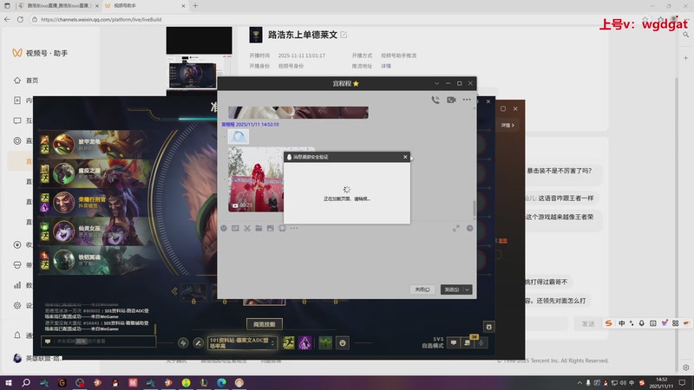Viewport: 694px width, 390px height.
Task: Open the emoji picker in QQ chat toolbar
Action: coord(224,228)
